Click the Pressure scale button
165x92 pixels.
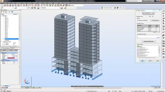pos(155,20)
